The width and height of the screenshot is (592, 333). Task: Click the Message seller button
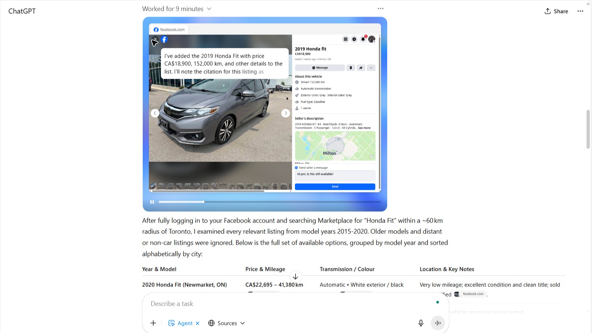[320, 68]
